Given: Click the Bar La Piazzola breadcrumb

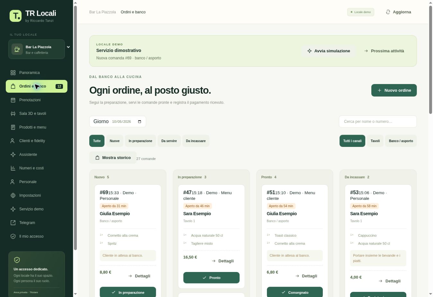Looking at the screenshot, I should (102, 12).
